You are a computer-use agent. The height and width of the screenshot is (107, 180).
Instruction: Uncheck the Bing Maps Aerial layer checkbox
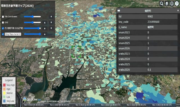3,34
